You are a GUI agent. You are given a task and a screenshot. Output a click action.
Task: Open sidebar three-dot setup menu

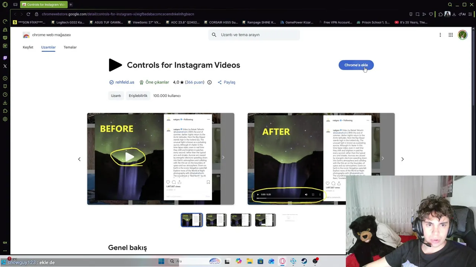pyautogui.click(x=5, y=251)
